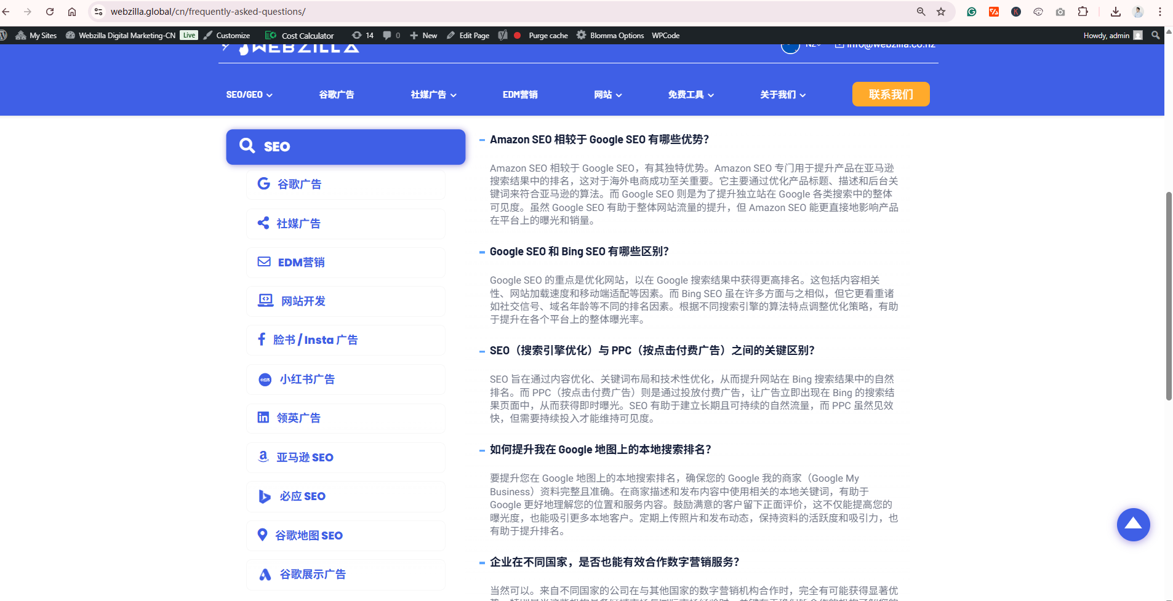Click the share icon beside 社媒广告

(263, 223)
